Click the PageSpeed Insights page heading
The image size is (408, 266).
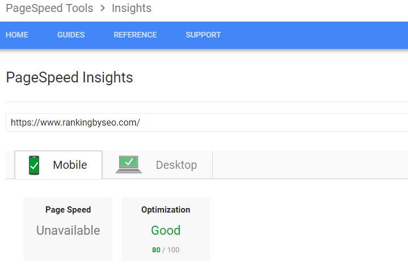click(x=69, y=78)
